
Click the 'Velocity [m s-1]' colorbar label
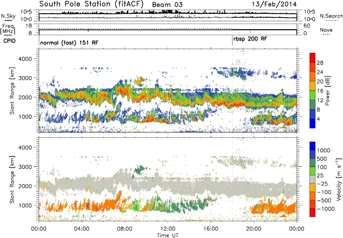click(x=339, y=179)
